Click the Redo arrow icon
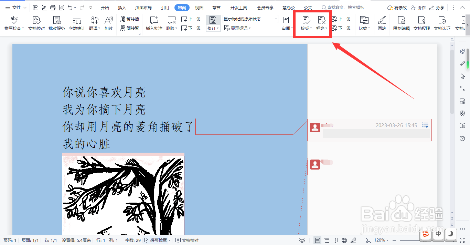470x245 pixels. 82,8
